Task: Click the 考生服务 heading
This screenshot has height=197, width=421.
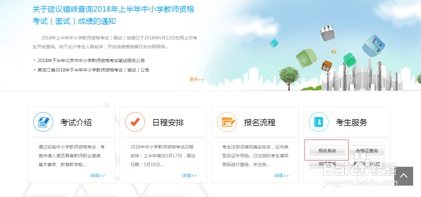Action: (x=352, y=123)
